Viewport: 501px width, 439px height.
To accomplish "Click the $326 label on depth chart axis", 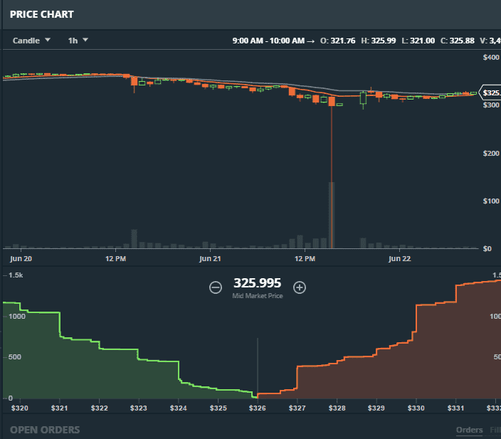I will (258, 408).
